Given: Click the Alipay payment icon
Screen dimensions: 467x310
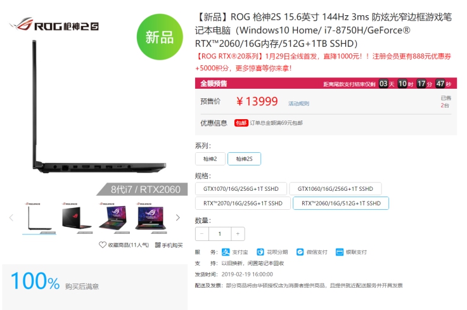Looking at the screenshot, I should [226, 252].
